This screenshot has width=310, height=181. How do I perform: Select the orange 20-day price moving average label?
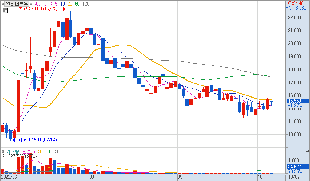pyautogui.click(x=70, y=4)
